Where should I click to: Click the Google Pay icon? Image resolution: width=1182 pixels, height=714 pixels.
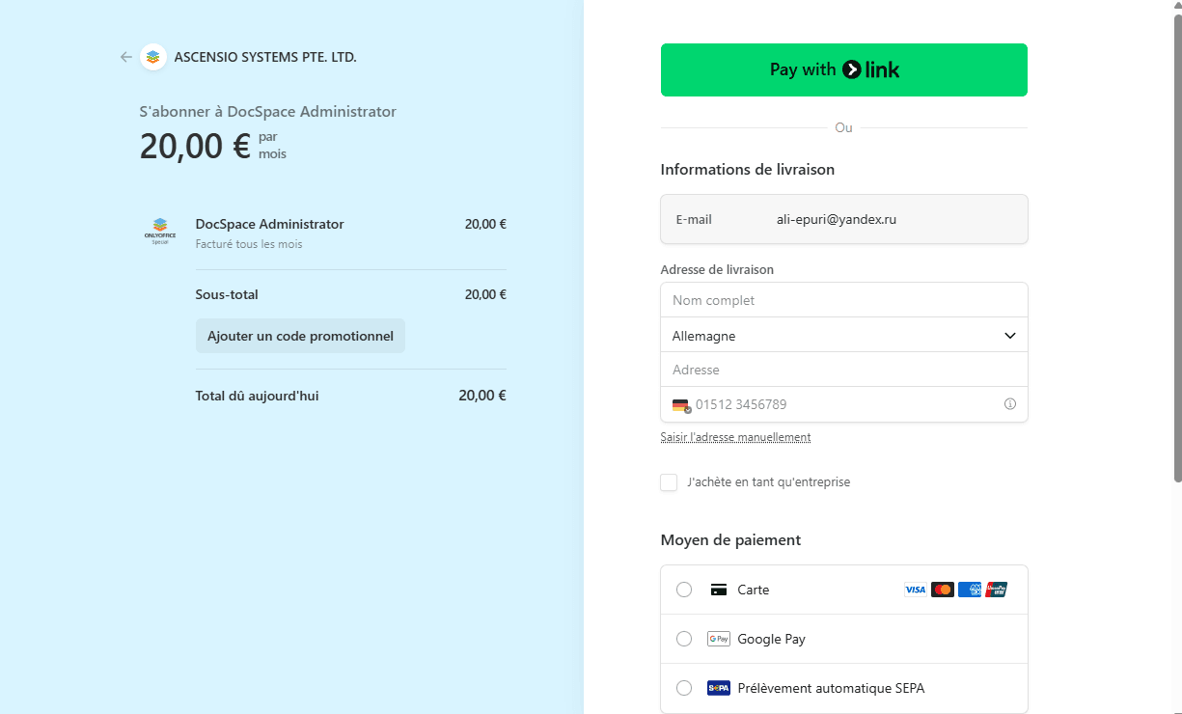click(x=718, y=638)
